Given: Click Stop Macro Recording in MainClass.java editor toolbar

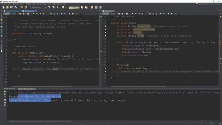Looking at the screenshot, I should point(73,14).
